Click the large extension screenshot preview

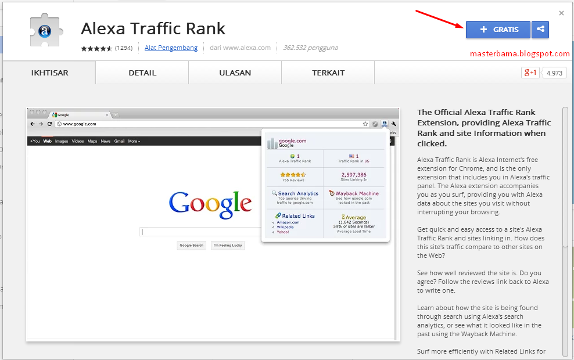(213, 225)
